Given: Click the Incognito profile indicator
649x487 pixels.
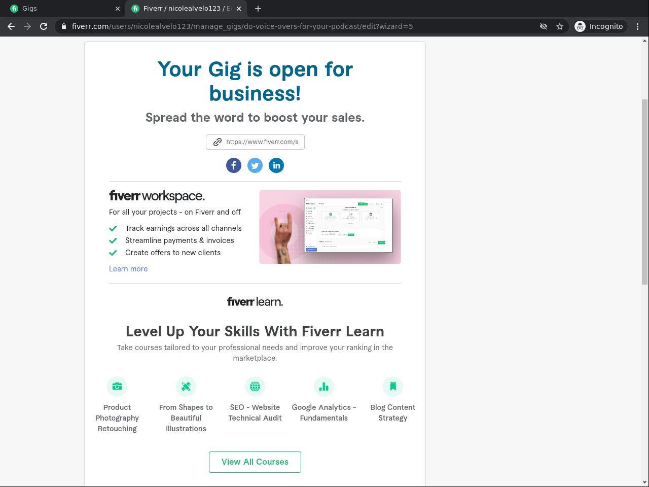Looking at the screenshot, I should 599,26.
